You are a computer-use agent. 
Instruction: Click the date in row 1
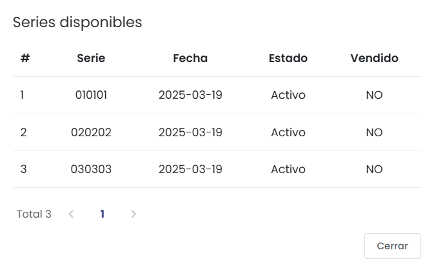[x=190, y=95]
